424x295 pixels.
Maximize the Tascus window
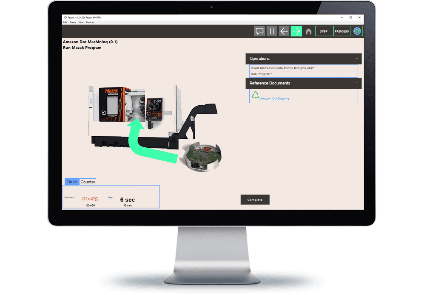coord(351,17)
